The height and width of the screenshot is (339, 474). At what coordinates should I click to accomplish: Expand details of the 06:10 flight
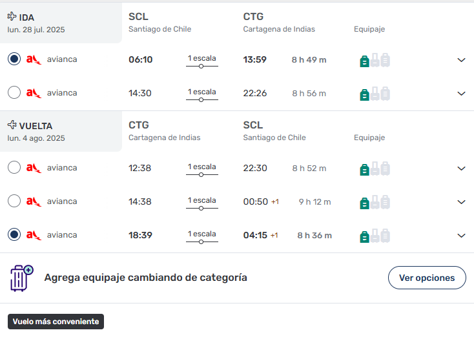click(461, 60)
